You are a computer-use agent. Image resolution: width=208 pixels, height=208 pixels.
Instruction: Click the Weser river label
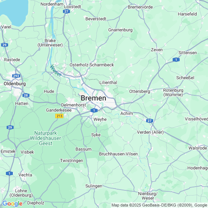pos(56,71)
